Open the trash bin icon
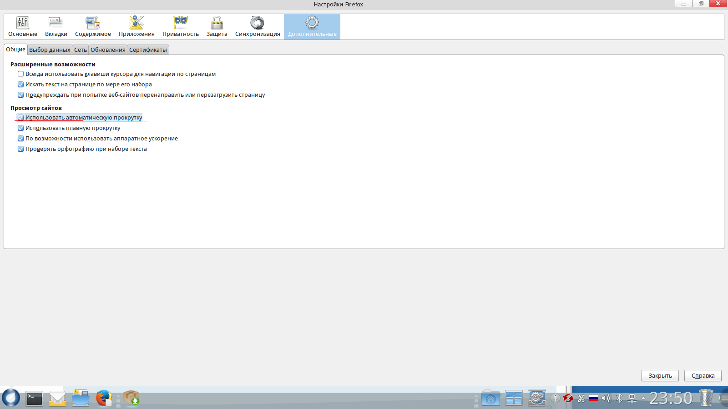This screenshot has height=409, width=728. click(706, 398)
